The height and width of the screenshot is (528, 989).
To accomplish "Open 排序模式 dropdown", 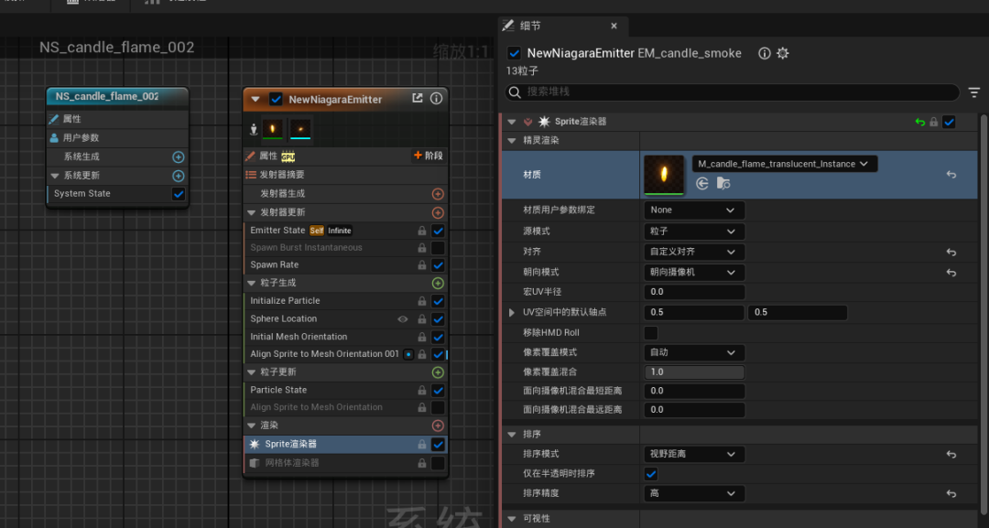I will [x=694, y=454].
